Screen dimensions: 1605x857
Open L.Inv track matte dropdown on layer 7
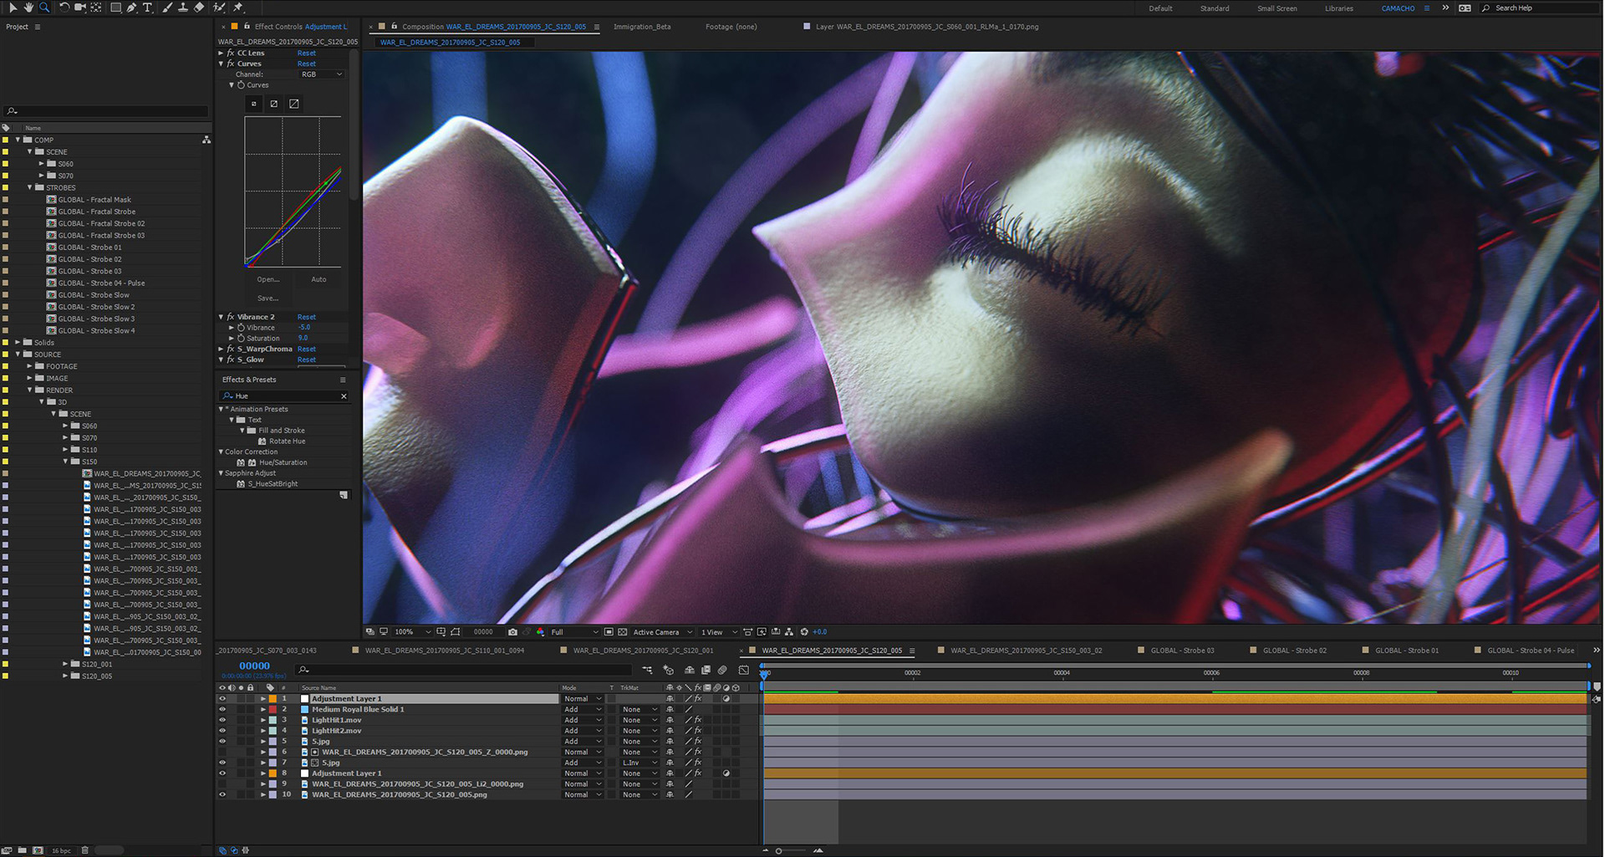(639, 763)
